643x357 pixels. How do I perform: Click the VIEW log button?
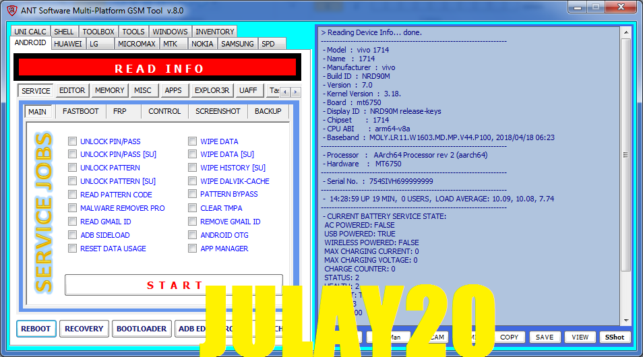click(580, 337)
